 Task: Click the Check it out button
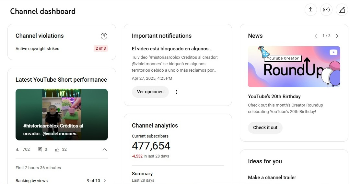click(x=265, y=128)
